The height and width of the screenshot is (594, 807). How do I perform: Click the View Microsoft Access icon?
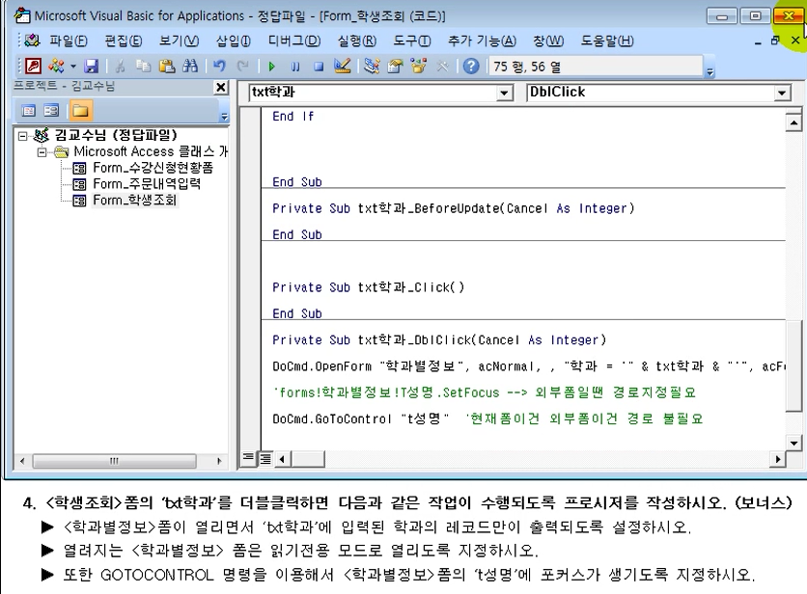pyautogui.click(x=34, y=66)
